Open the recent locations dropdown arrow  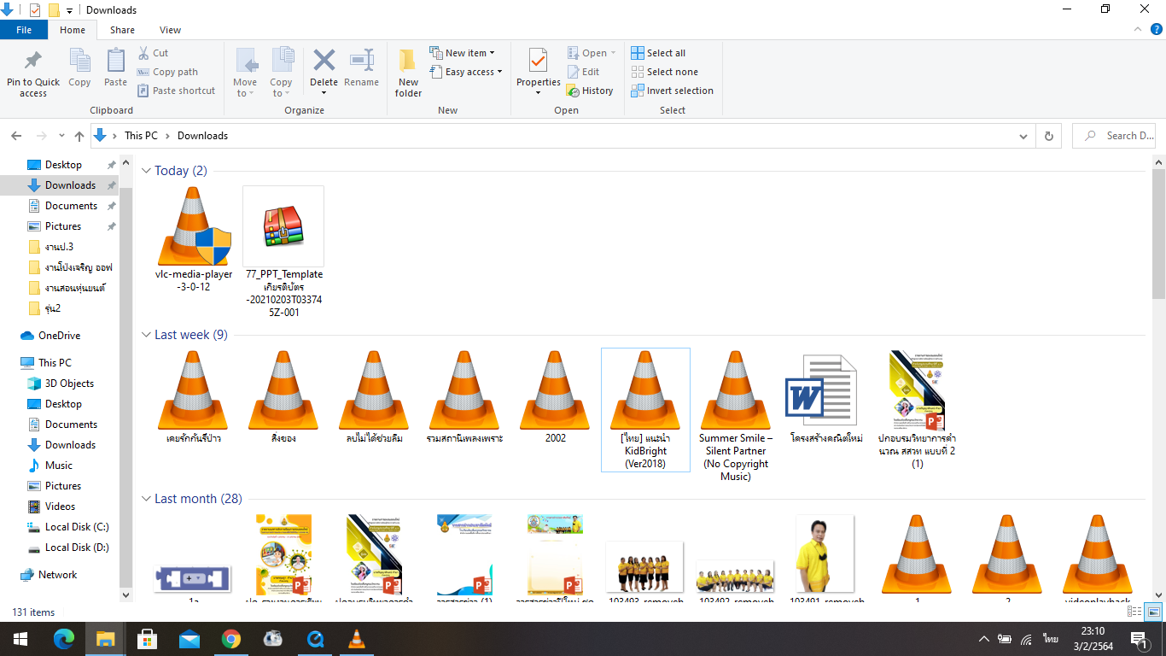click(x=61, y=136)
